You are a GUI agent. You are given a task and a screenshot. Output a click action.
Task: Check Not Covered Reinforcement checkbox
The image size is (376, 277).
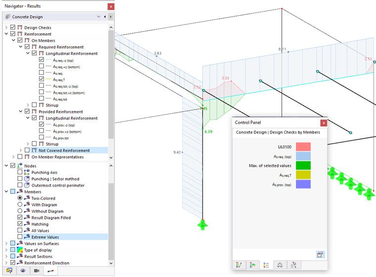27,150
